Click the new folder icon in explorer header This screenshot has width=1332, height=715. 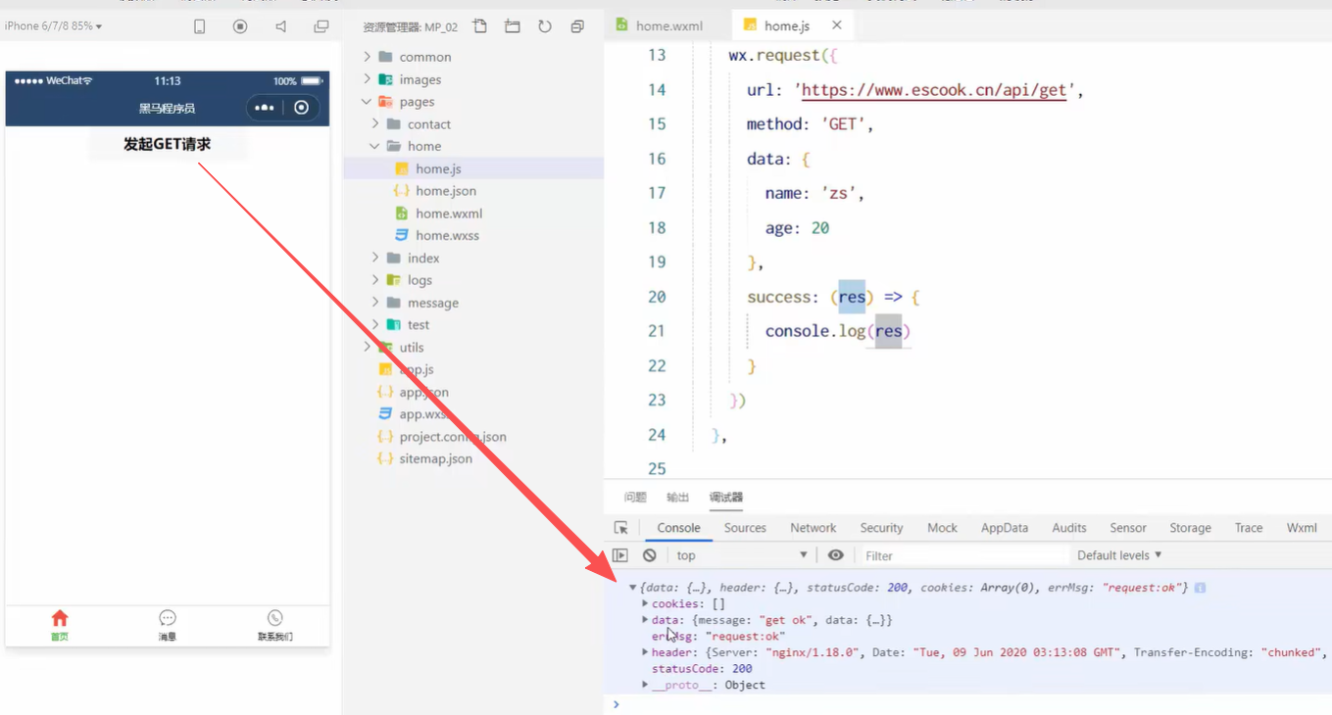point(513,26)
